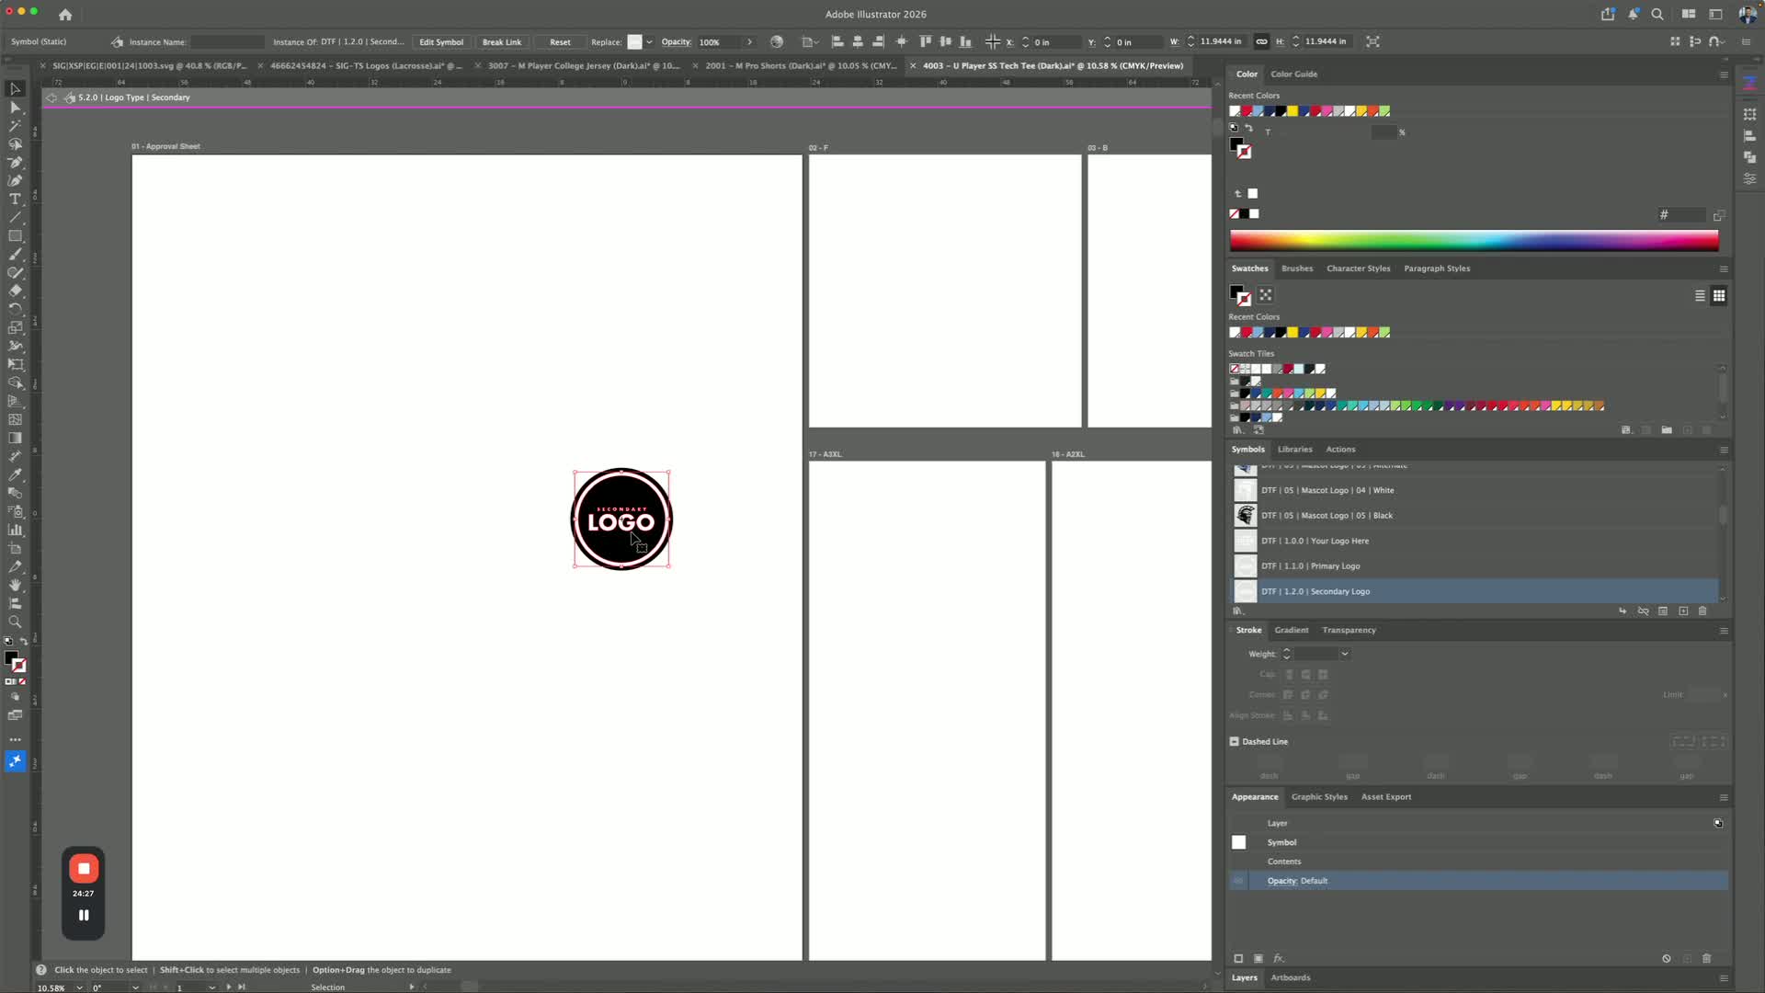1765x993 pixels.
Task: Switch to the Artboards tab
Action: [x=1290, y=978]
